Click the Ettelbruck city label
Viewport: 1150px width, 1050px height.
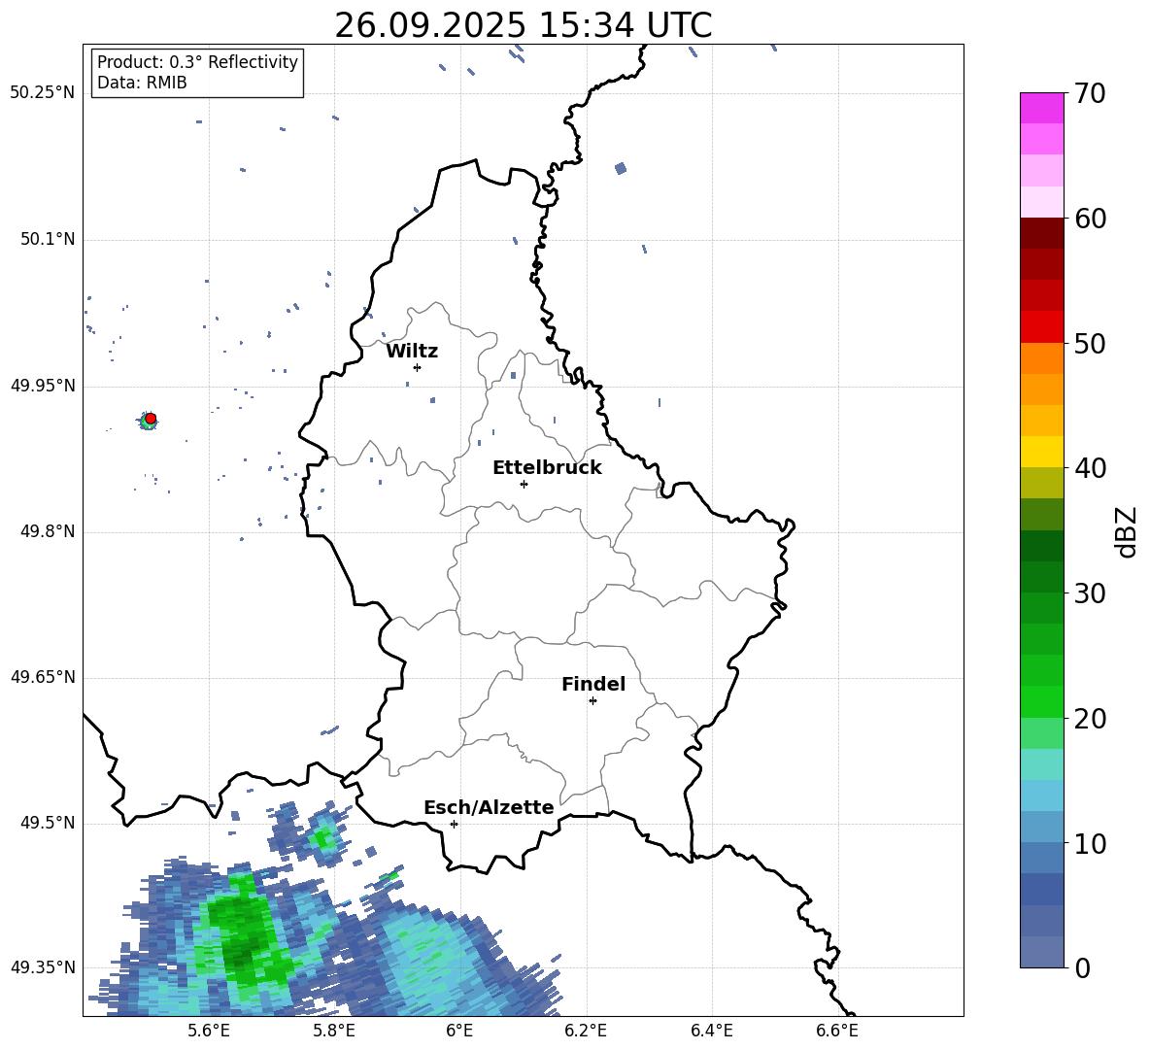click(x=547, y=468)
